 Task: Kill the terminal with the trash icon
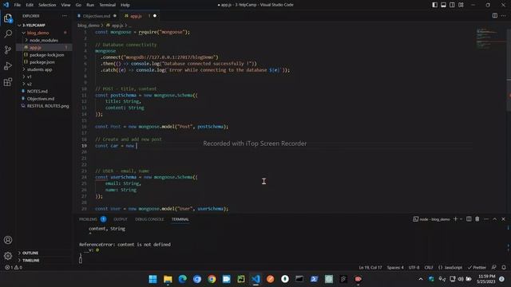tap(477, 219)
